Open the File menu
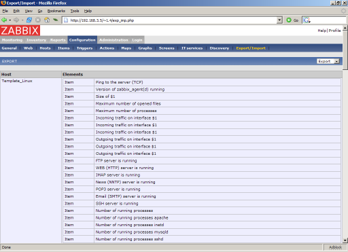The width and height of the screenshot is (348, 252). click(x=5, y=11)
